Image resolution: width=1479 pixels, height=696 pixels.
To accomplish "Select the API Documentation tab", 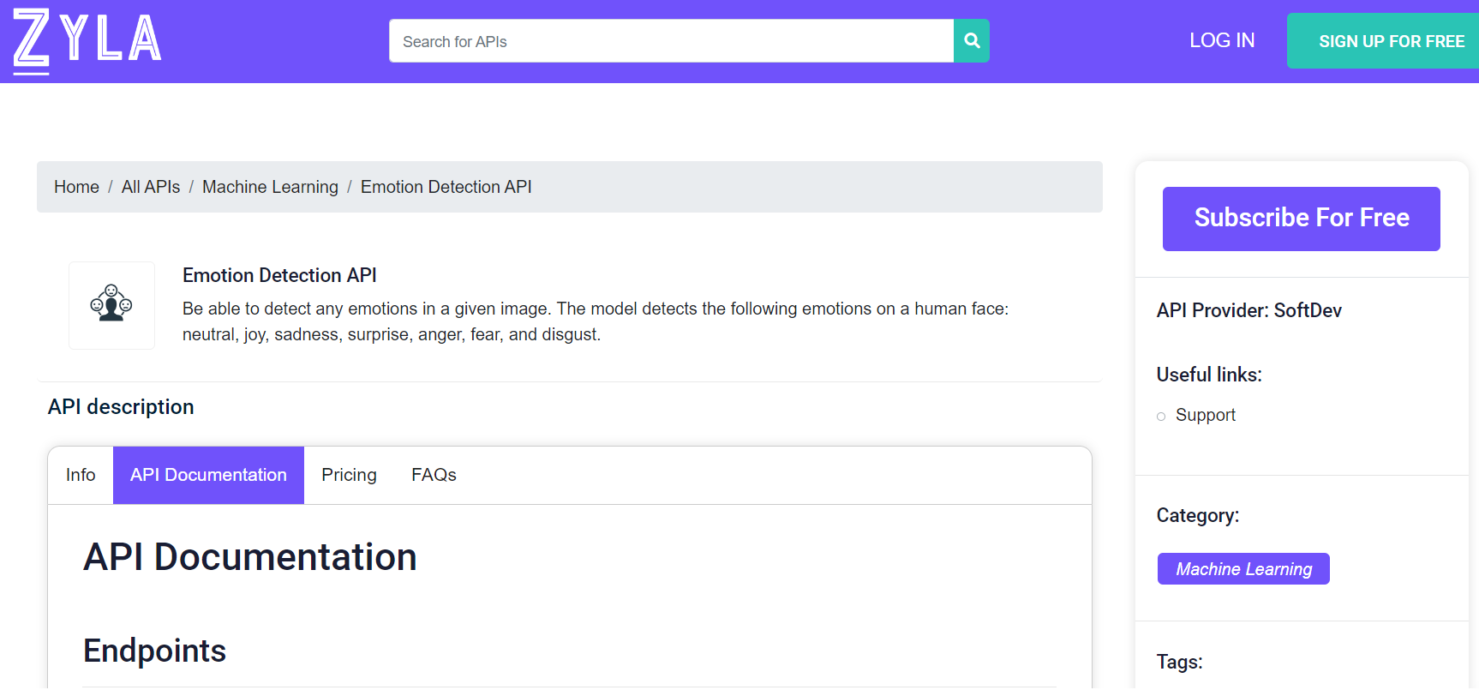I will click(x=208, y=475).
